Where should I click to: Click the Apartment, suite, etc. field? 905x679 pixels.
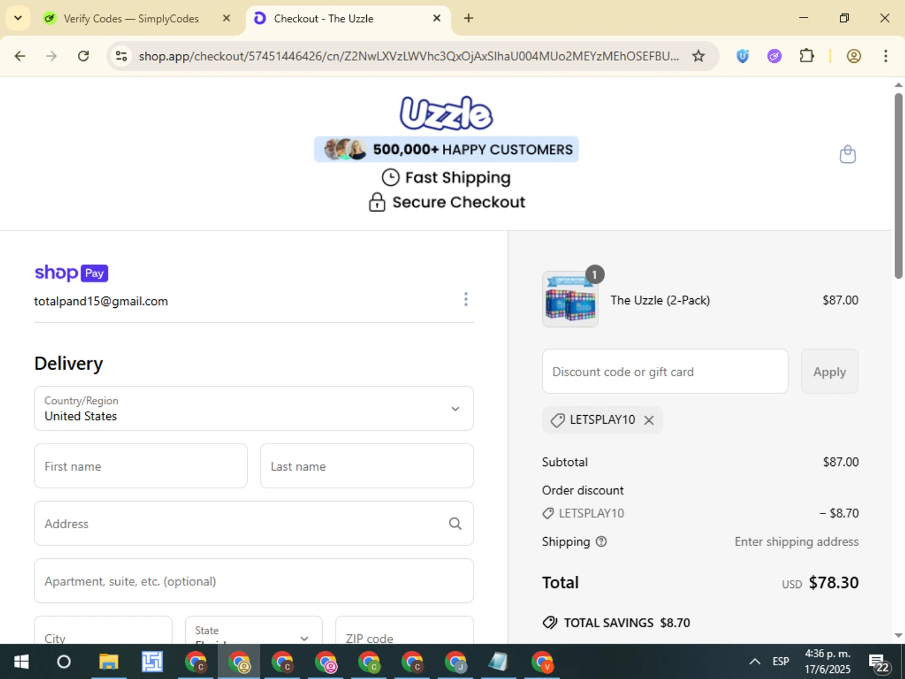coord(254,581)
